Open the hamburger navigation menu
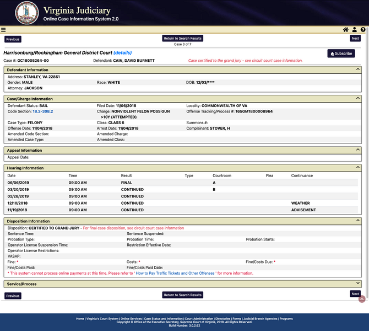Viewport: 369px width, 331px height. coord(3,30)
